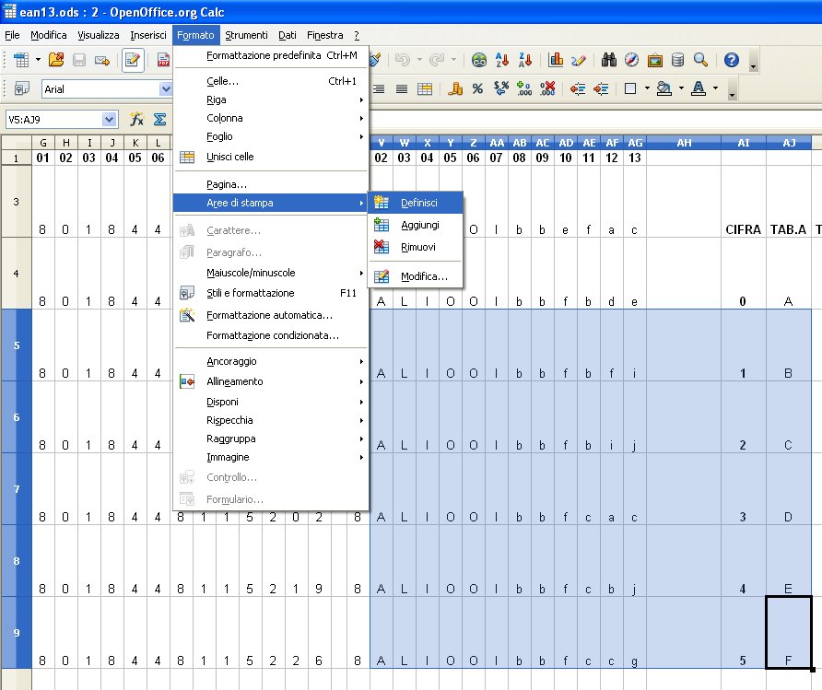Select column header AH

[684, 143]
